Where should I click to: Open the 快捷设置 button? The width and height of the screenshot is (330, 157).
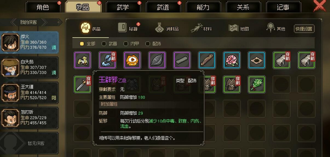(304, 29)
